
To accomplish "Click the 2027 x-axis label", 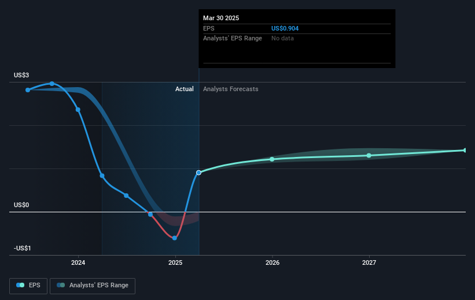I will click(x=369, y=262).
